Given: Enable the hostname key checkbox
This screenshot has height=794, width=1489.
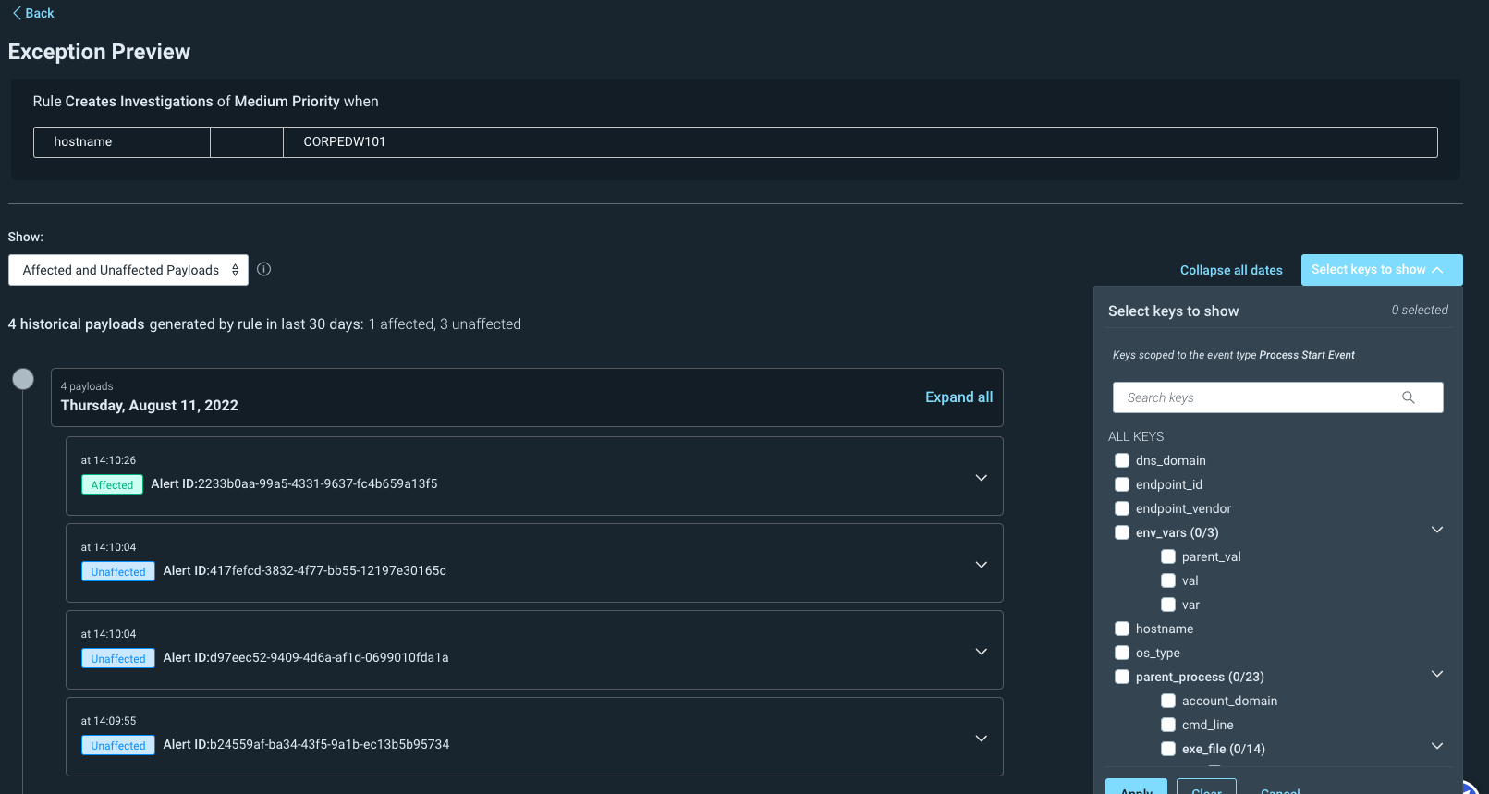Looking at the screenshot, I should click(1122, 629).
